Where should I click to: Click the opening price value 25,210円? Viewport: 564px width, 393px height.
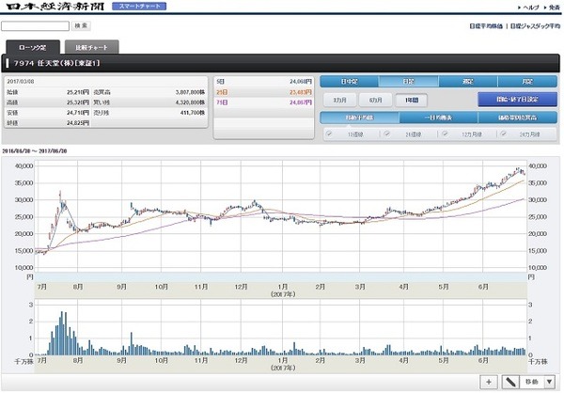pyautogui.click(x=78, y=92)
